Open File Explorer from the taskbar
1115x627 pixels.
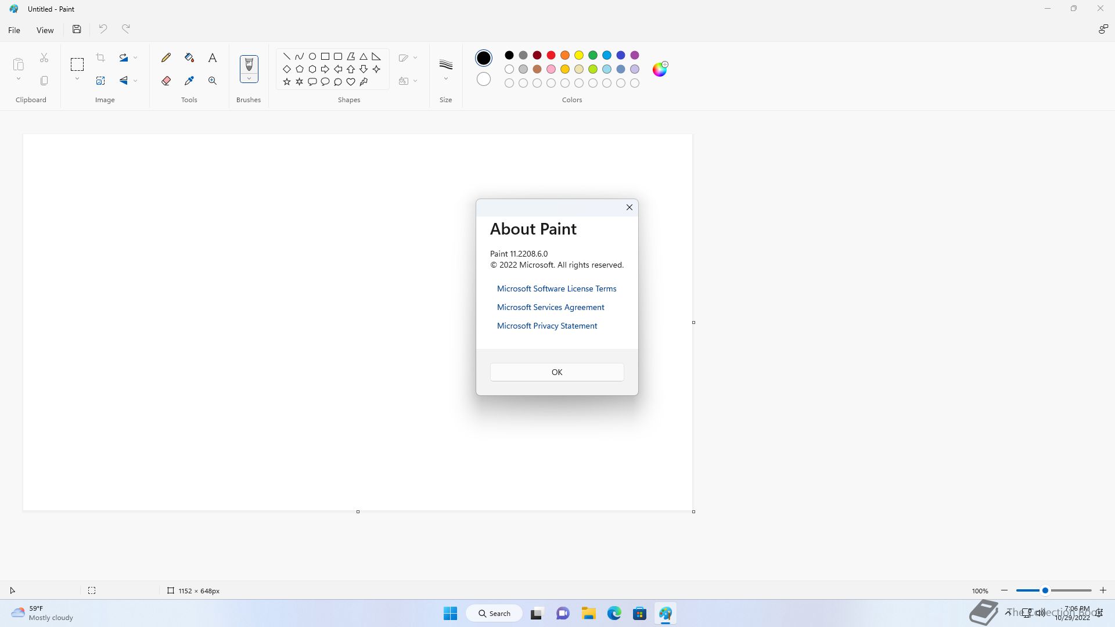[589, 613]
